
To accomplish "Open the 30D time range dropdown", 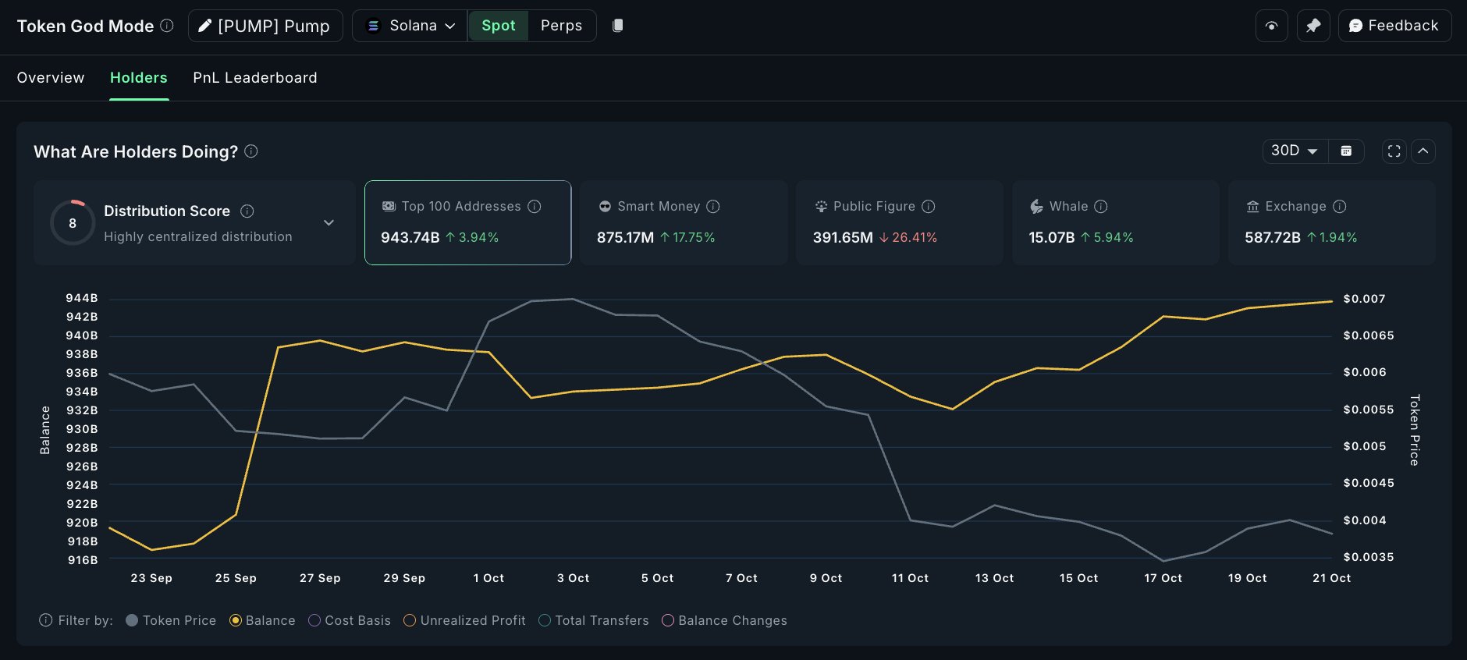I will (x=1295, y=151).
